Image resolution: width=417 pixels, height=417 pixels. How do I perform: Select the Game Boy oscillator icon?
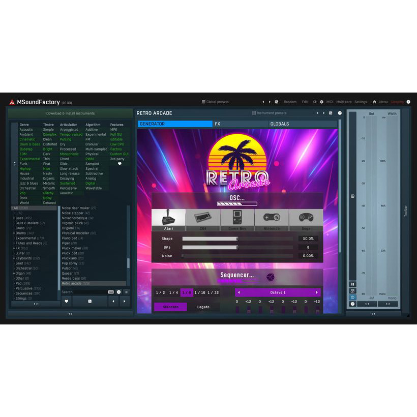point(237,220)
